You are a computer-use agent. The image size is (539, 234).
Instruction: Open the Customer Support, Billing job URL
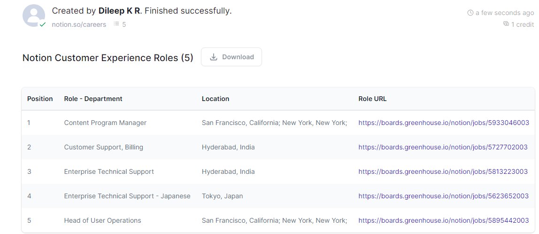coord(443,147)
